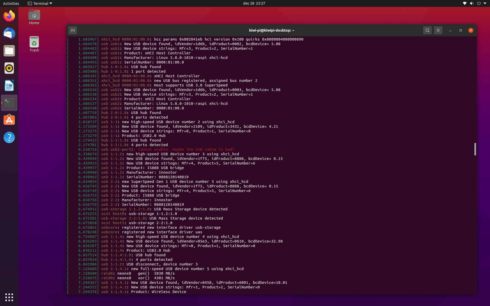Click the terminal vertical scrollbar
This screenshot has height=306, width=490.
click(x=475, y=149)
